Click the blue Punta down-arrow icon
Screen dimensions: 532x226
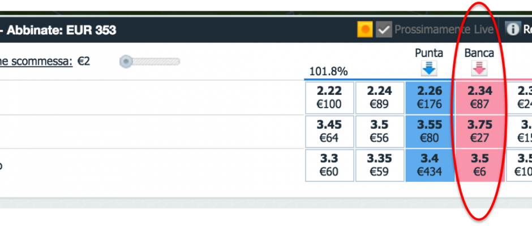tap(429, 68)
